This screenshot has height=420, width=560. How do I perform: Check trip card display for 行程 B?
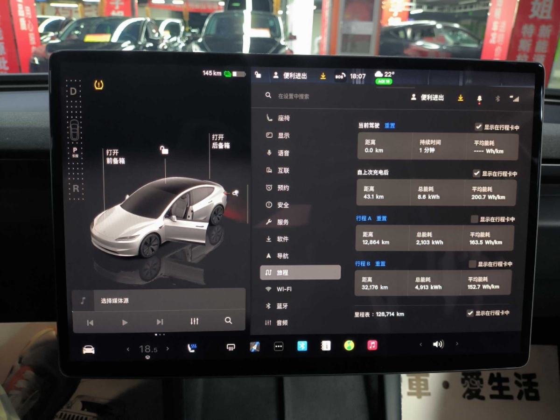point(472,264)
